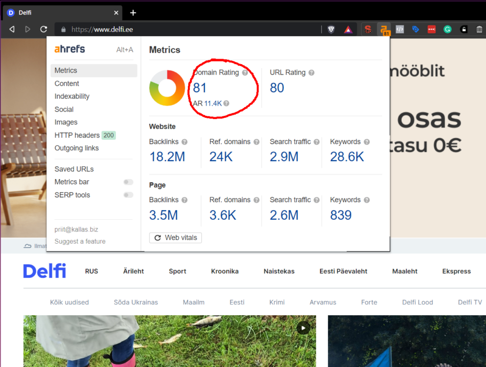Image resolution: width=486 pixels, height=367 pixels.
Task: Click the Domain Rating donut chart
Action: (166, 87)
